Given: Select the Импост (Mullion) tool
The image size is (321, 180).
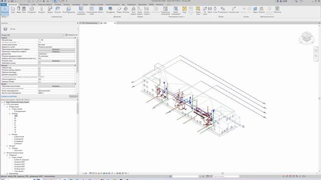Looking at the screenshot, I should [x=101, y=10].
